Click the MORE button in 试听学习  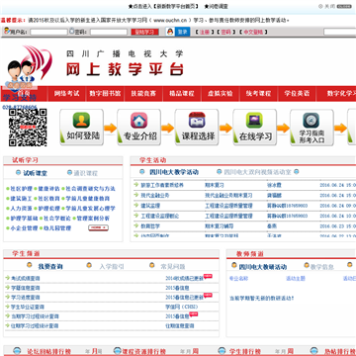[x=98, y=227]
